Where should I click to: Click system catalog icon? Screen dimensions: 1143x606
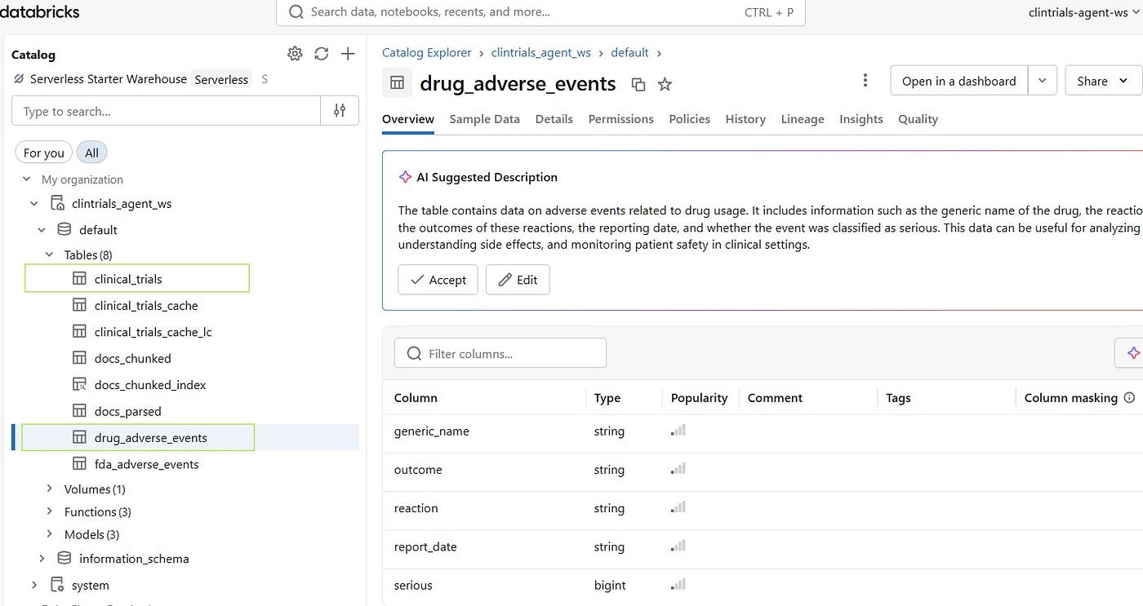pos(57,585)
